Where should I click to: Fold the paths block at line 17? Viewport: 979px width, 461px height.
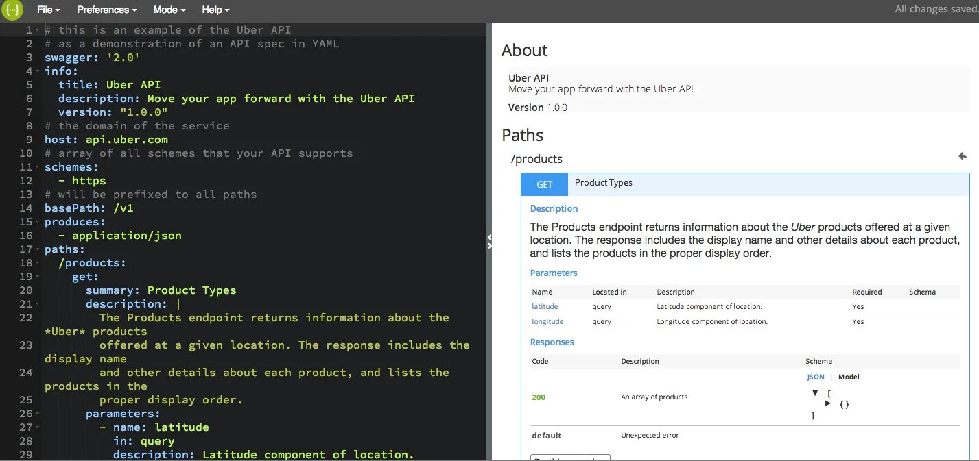click(38, 249)
